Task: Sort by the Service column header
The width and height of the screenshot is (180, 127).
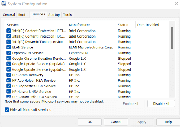Action: coord(36,25)
